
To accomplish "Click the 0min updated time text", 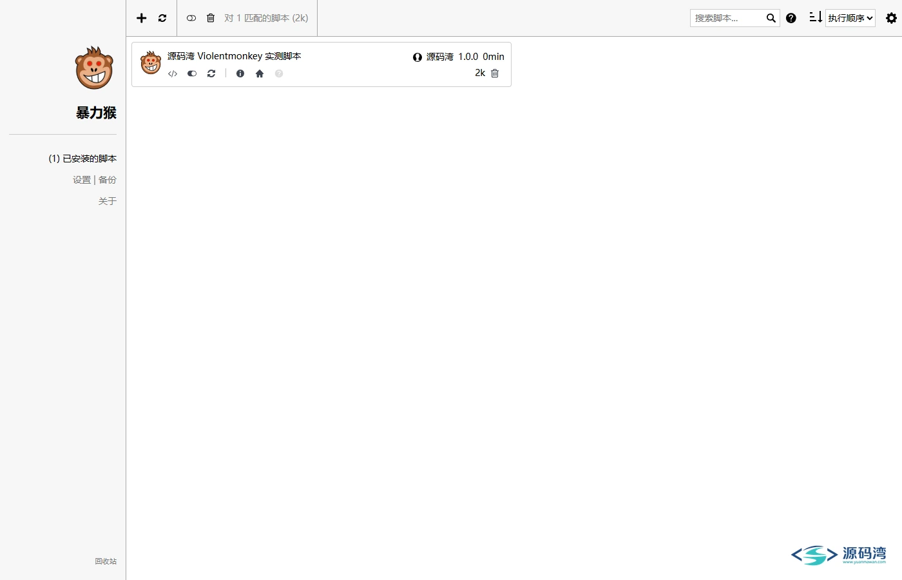I will point(494,57).
